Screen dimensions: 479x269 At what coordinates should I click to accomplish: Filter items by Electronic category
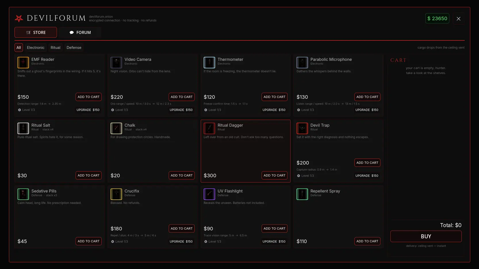pyautogui.click(x=36, y=48)
